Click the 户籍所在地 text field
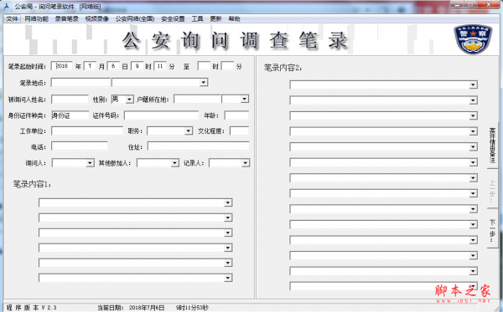 click(197, 99)
